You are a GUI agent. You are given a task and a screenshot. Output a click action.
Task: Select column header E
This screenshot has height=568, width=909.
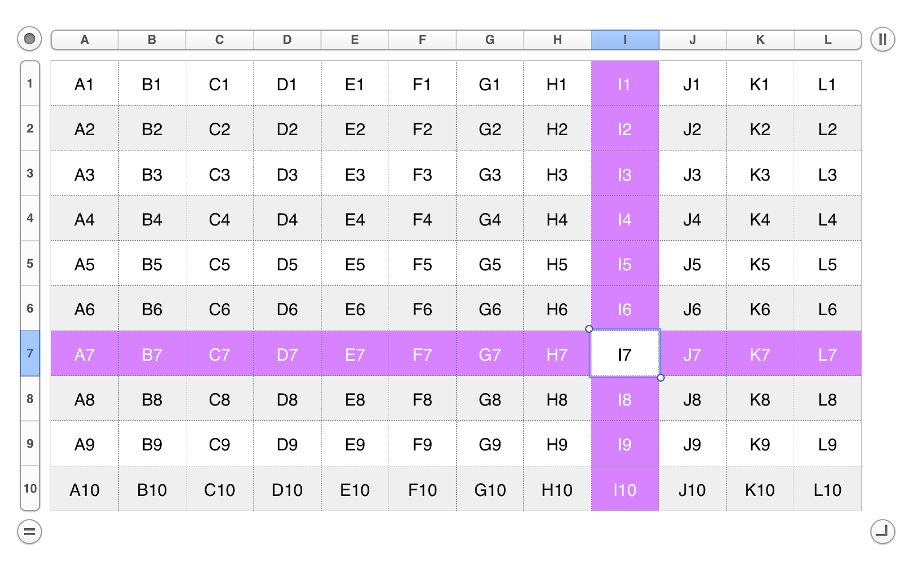pyautogui.click(x=355, y=40)
